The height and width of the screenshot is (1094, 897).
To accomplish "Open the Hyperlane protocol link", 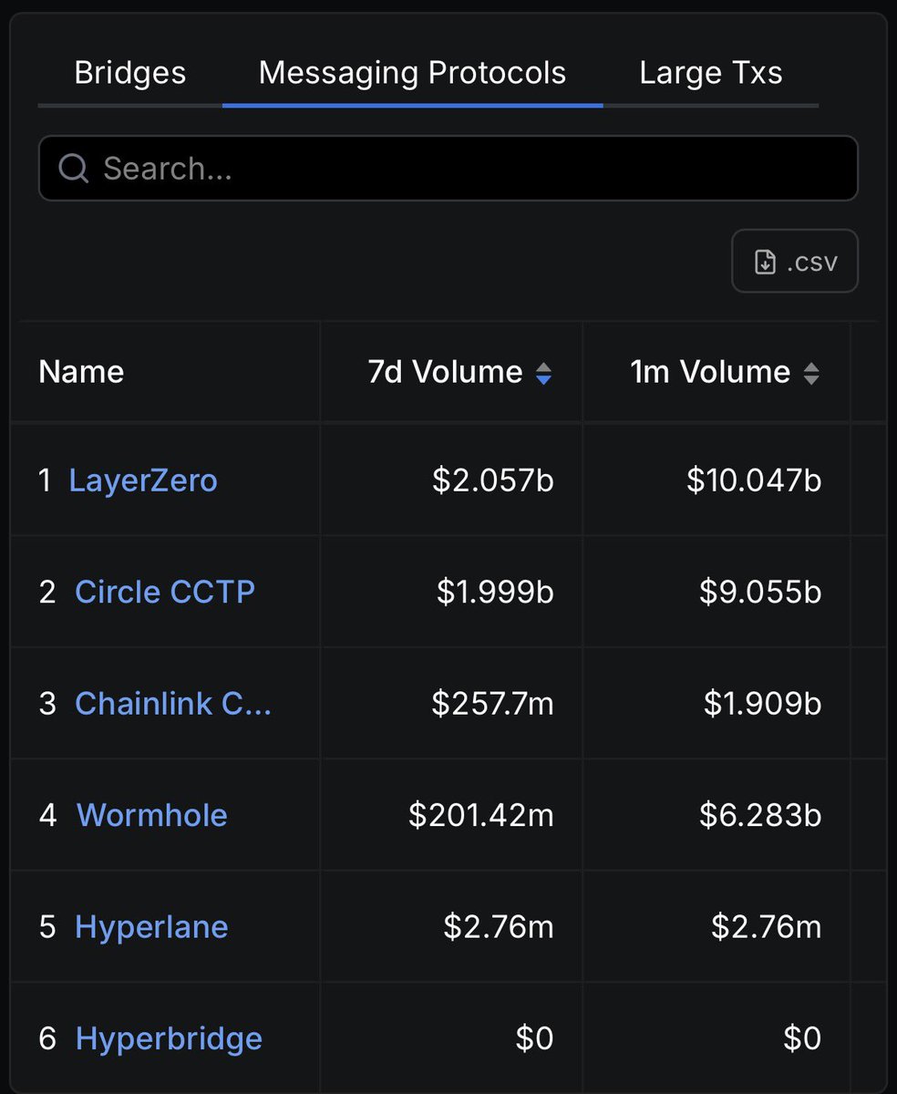I will click(x=151, y=927).
